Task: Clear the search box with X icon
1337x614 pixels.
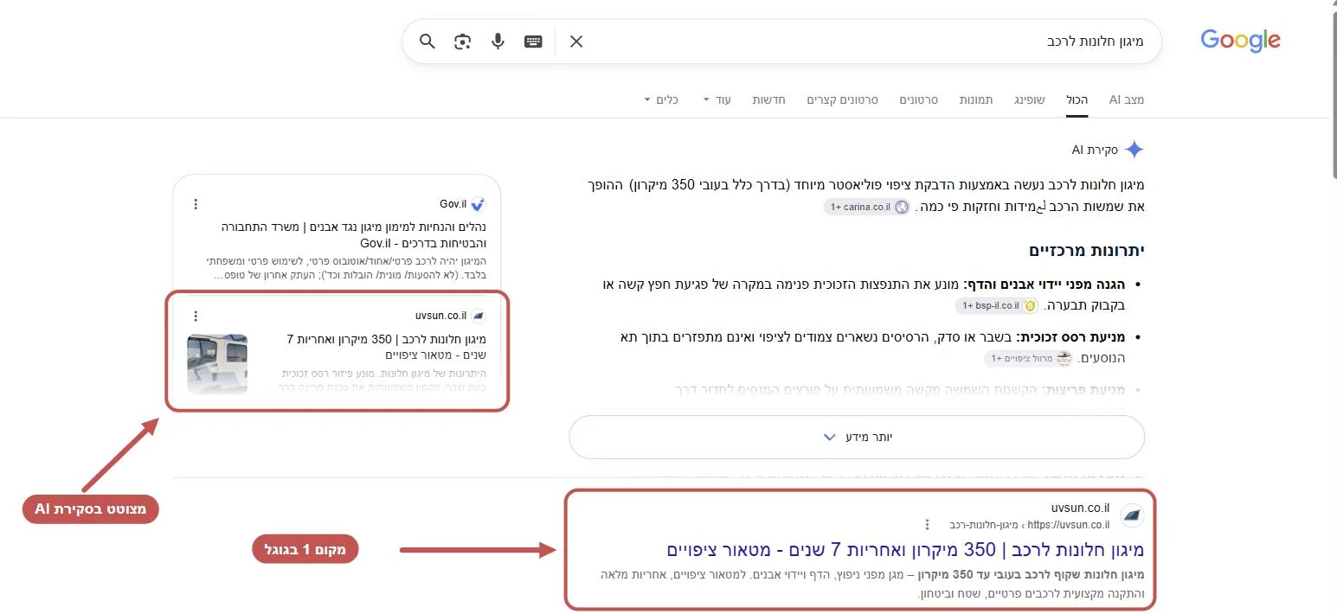Action: (576, 41)
